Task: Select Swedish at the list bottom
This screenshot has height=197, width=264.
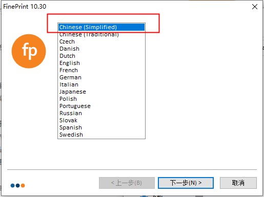Action: click(101, 135)
